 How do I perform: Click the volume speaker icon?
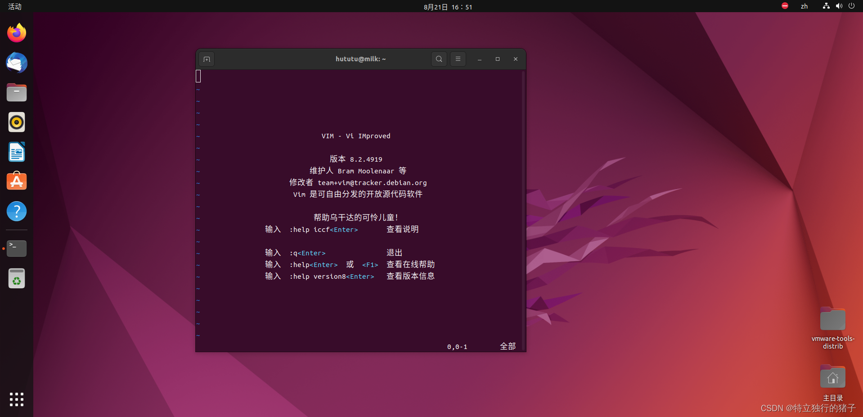coord(839,6)
